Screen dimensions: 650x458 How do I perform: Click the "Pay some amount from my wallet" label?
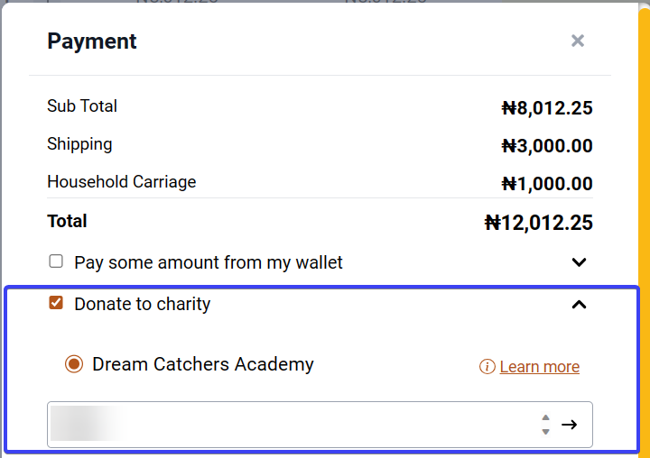(209, 262)
